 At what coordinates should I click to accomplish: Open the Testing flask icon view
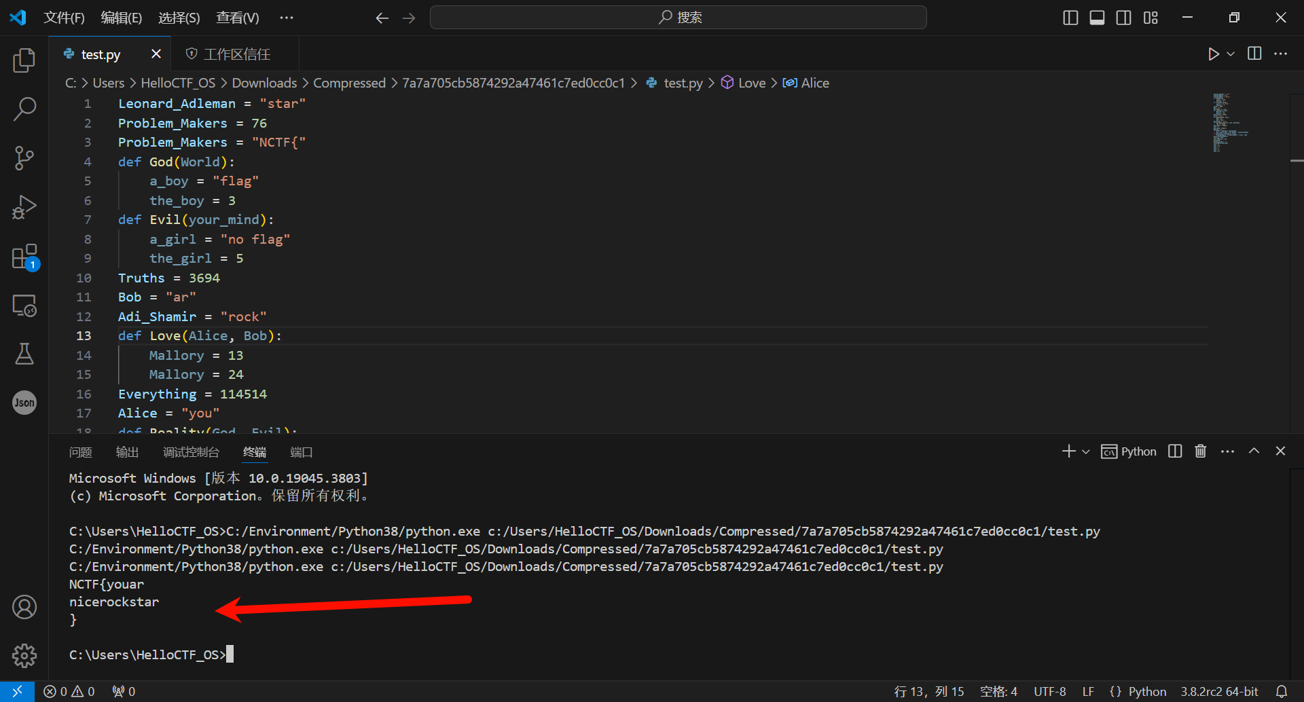pyautogui.click(x=24, y=354)
